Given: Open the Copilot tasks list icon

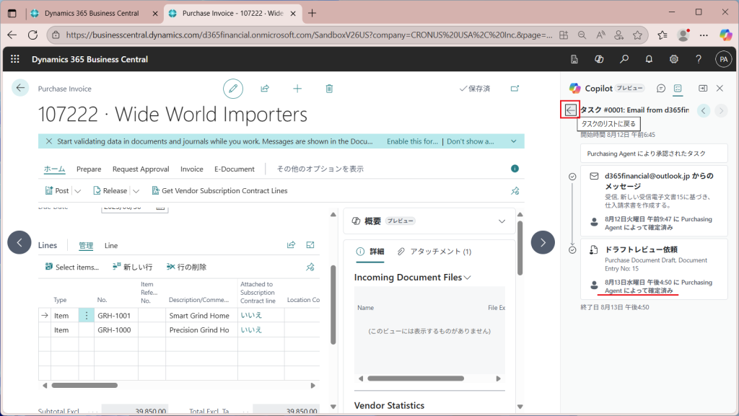Looking at the screenshot, I should coord(678,88).
